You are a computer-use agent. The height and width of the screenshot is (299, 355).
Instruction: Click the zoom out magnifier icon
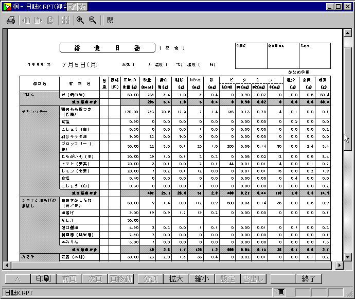point(93,21)
